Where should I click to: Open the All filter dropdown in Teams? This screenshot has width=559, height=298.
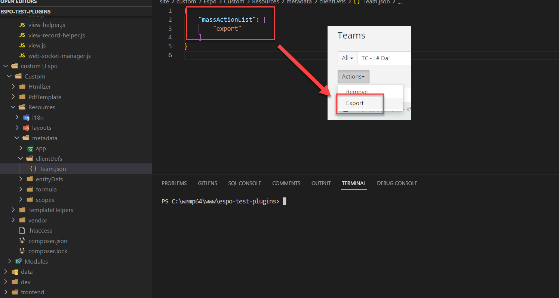347,58
